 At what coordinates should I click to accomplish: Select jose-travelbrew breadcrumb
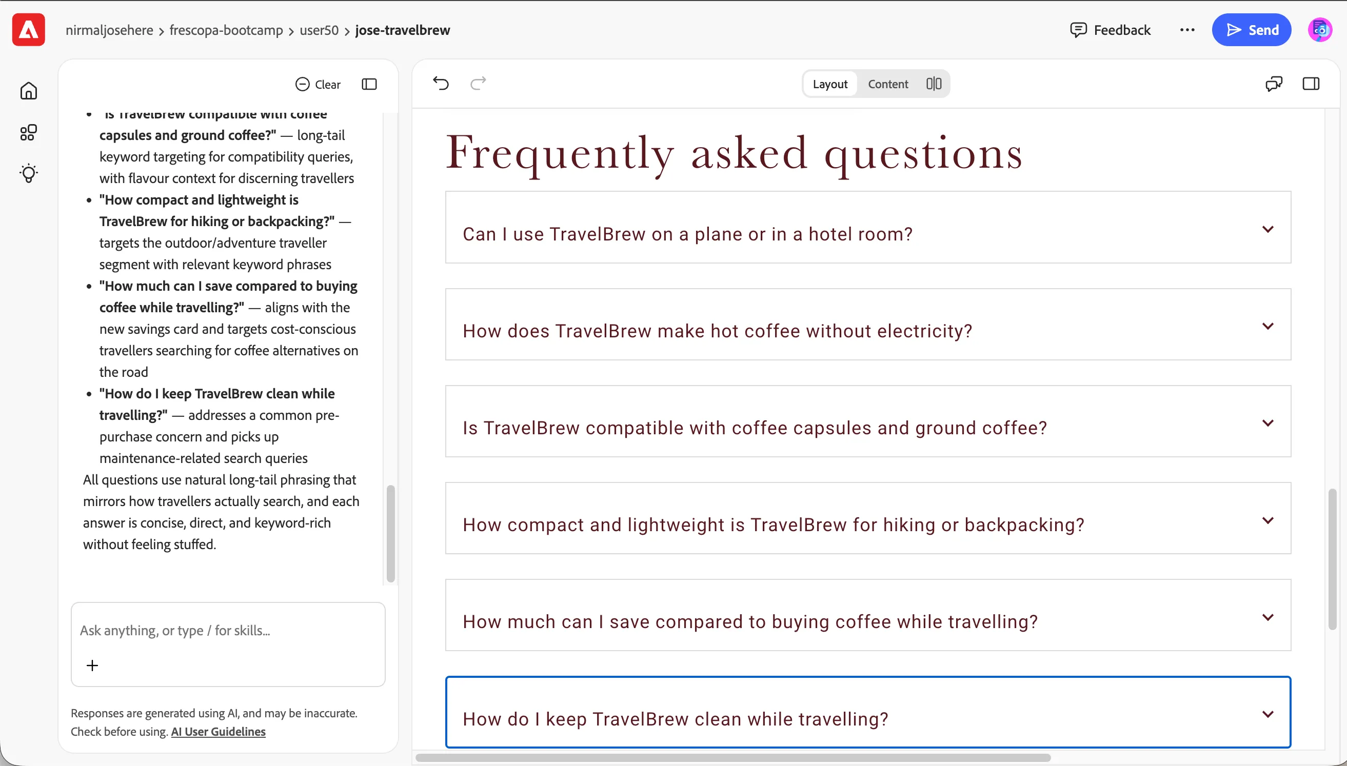pyautogui.click(x=403, y=30)
